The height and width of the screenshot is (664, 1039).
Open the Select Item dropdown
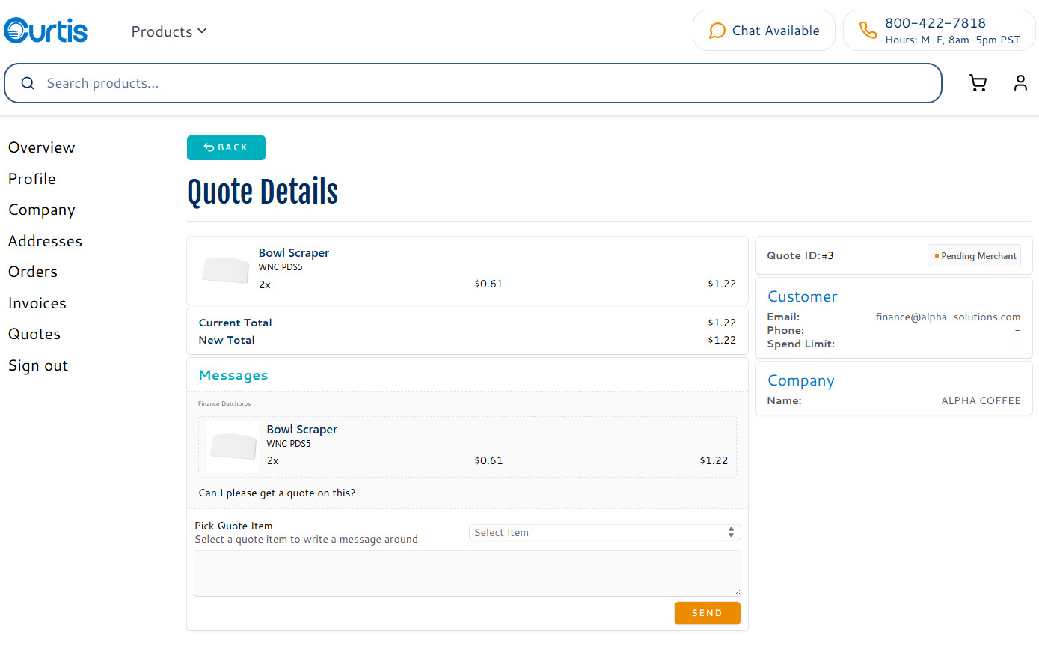[604, 532]
